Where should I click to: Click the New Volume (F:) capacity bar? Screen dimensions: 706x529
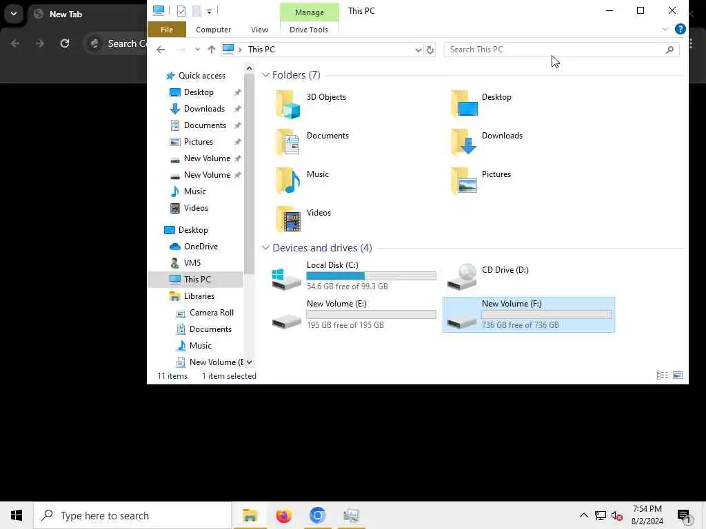point(546,314)
